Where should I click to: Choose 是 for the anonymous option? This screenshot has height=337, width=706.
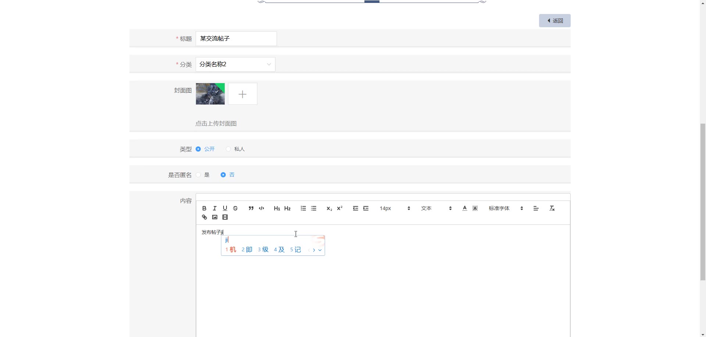[198, 175]
